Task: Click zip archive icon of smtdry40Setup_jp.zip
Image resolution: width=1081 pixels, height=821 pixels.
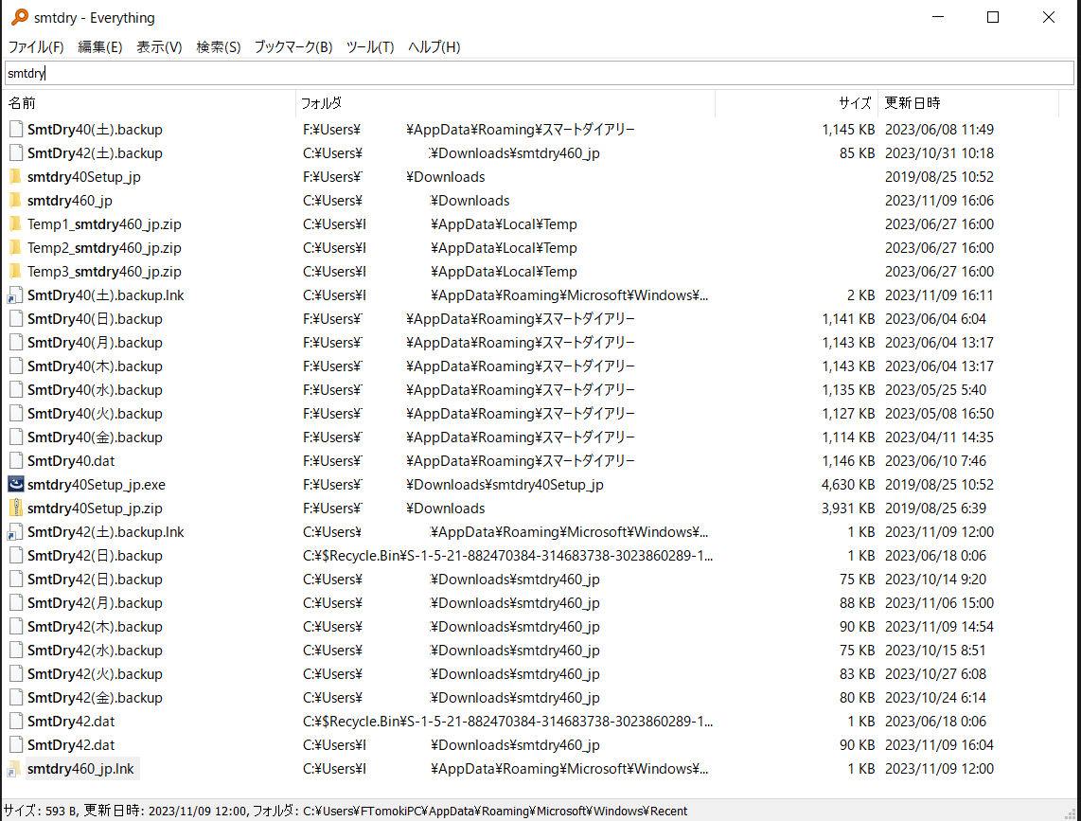Action: [x=16, y=509]
